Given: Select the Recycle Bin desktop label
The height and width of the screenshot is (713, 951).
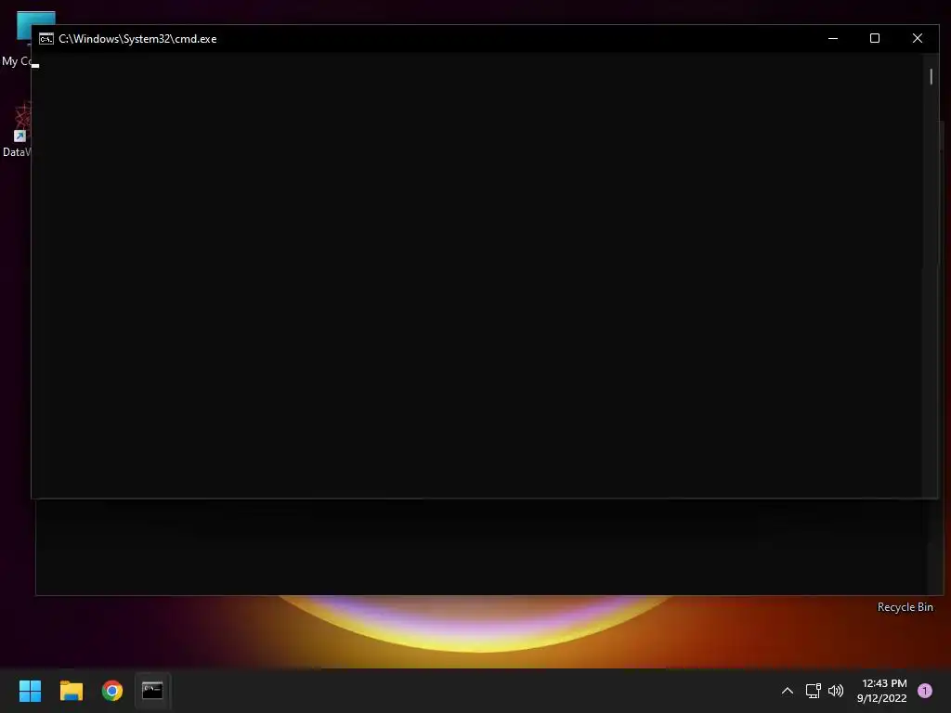Looking at the screenshot, I should coord(905,607).
